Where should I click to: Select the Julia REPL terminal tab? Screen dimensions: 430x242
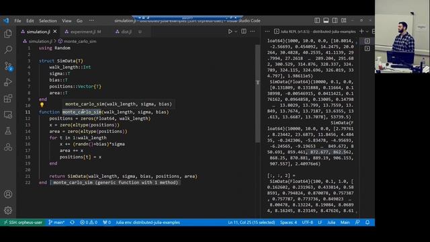pos(314,32)
